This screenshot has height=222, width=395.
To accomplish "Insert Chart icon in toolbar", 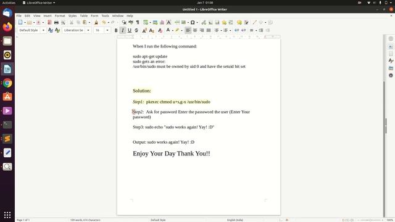I will [x=162, y=22].
